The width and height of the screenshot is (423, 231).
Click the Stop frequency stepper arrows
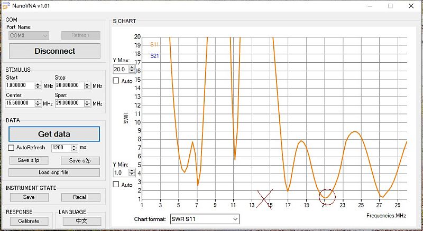pyautogui.click(x=88, y=85)
